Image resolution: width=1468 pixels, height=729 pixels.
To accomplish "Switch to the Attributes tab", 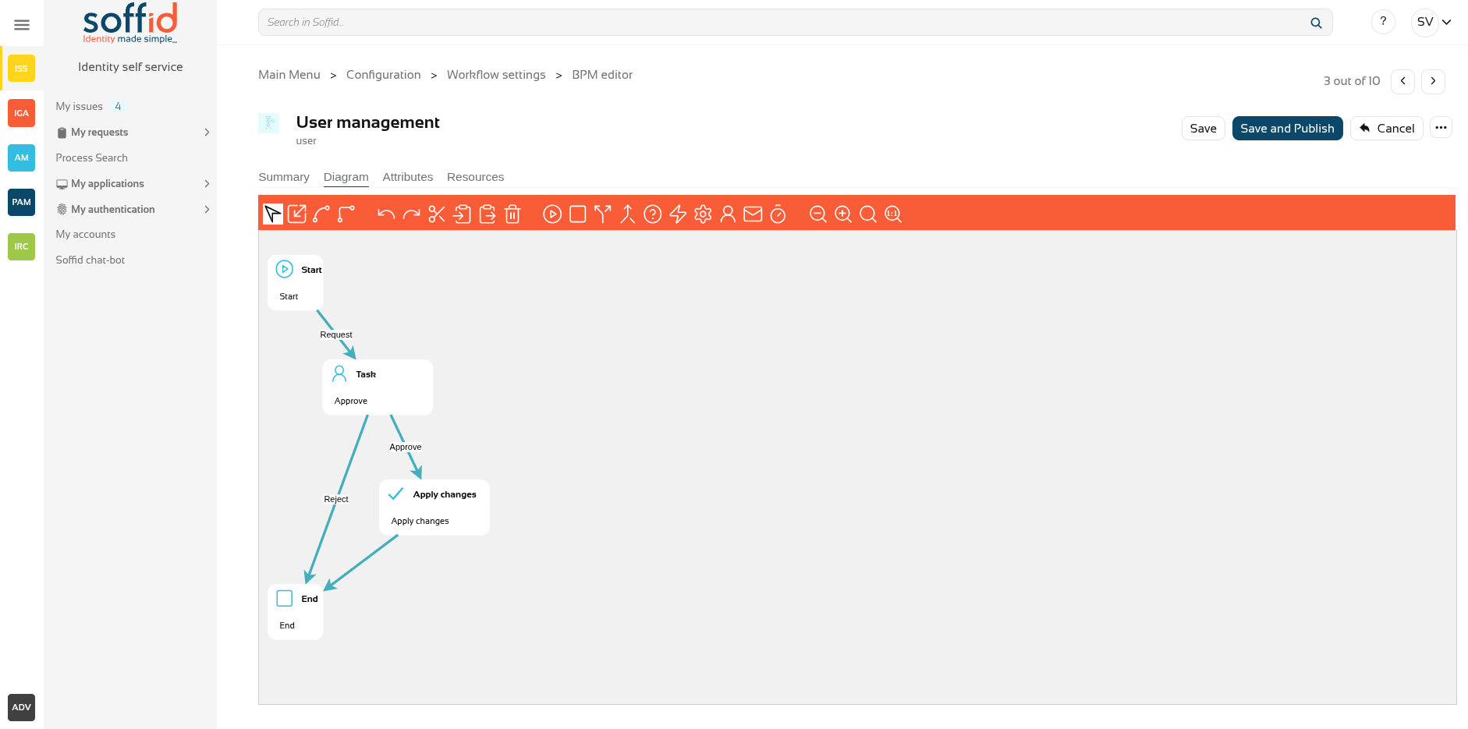I will 407,177.
